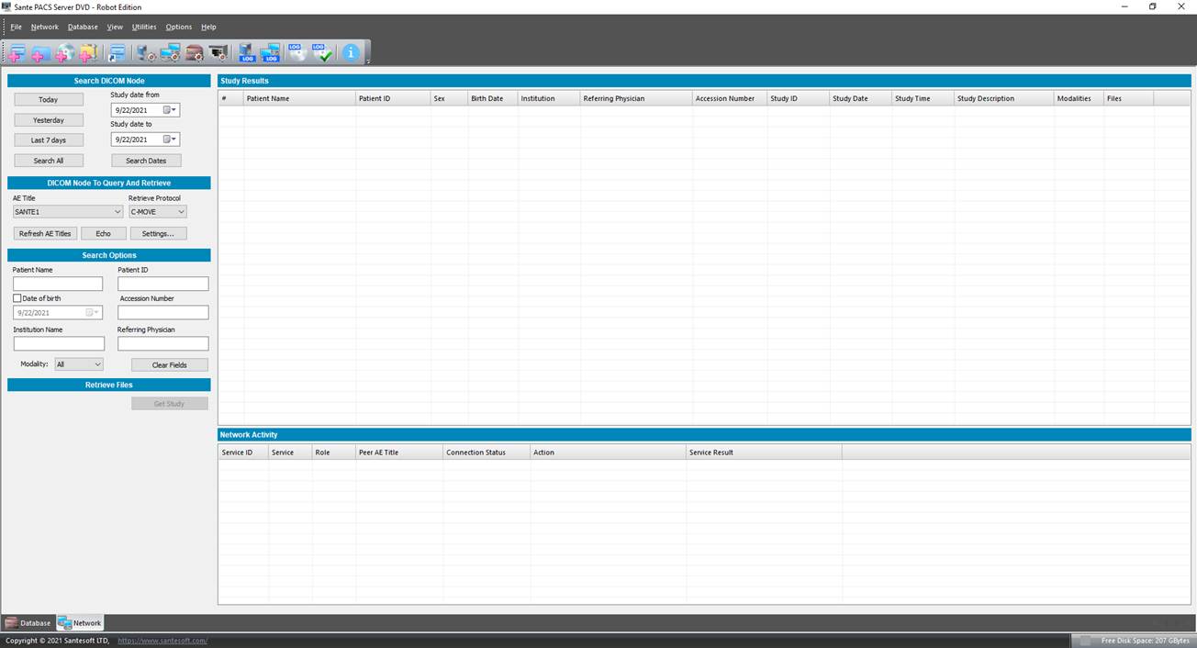Click the printer settings toolbar icon
This screenshot has height=648, width=1197.
[x=218, y=52]
